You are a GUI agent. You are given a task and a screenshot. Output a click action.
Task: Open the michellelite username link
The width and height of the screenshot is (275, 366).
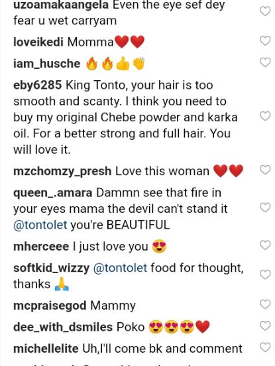46,349
